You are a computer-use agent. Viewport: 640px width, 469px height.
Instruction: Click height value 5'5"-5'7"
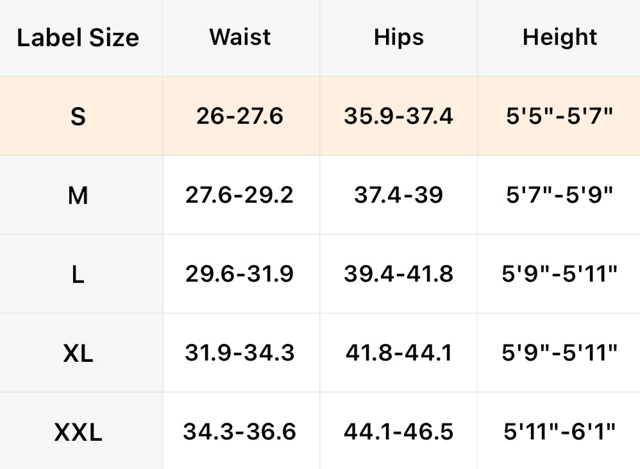(560, 116)
